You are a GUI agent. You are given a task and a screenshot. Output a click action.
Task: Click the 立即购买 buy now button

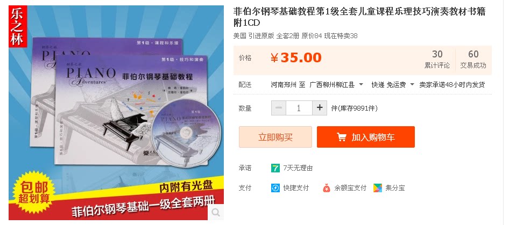(275, 137)
